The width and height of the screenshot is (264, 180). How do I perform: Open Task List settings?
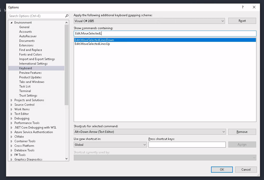(25, 86)
